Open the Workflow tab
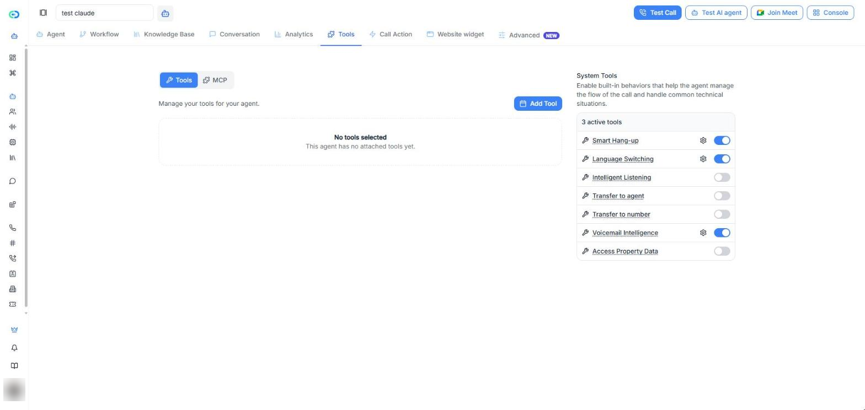The image size is (865, 410). tap(99, 34)
